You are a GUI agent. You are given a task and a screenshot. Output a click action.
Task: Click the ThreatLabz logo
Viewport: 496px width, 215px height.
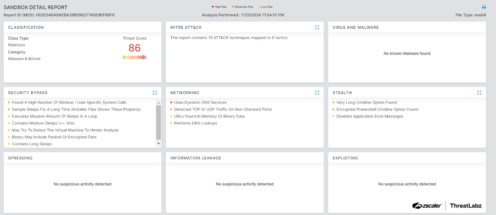coord(465,206)
